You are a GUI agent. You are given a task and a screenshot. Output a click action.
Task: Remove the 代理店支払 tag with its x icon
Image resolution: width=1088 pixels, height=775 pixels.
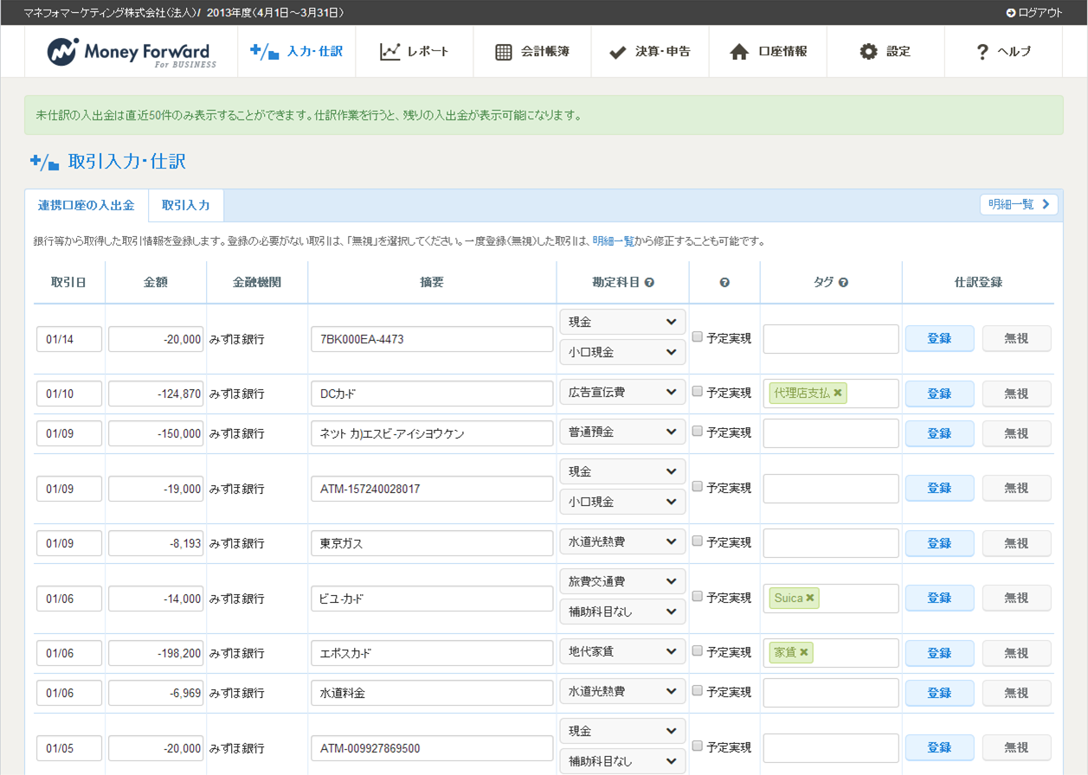pyautogui.click(x=838, y=393)
